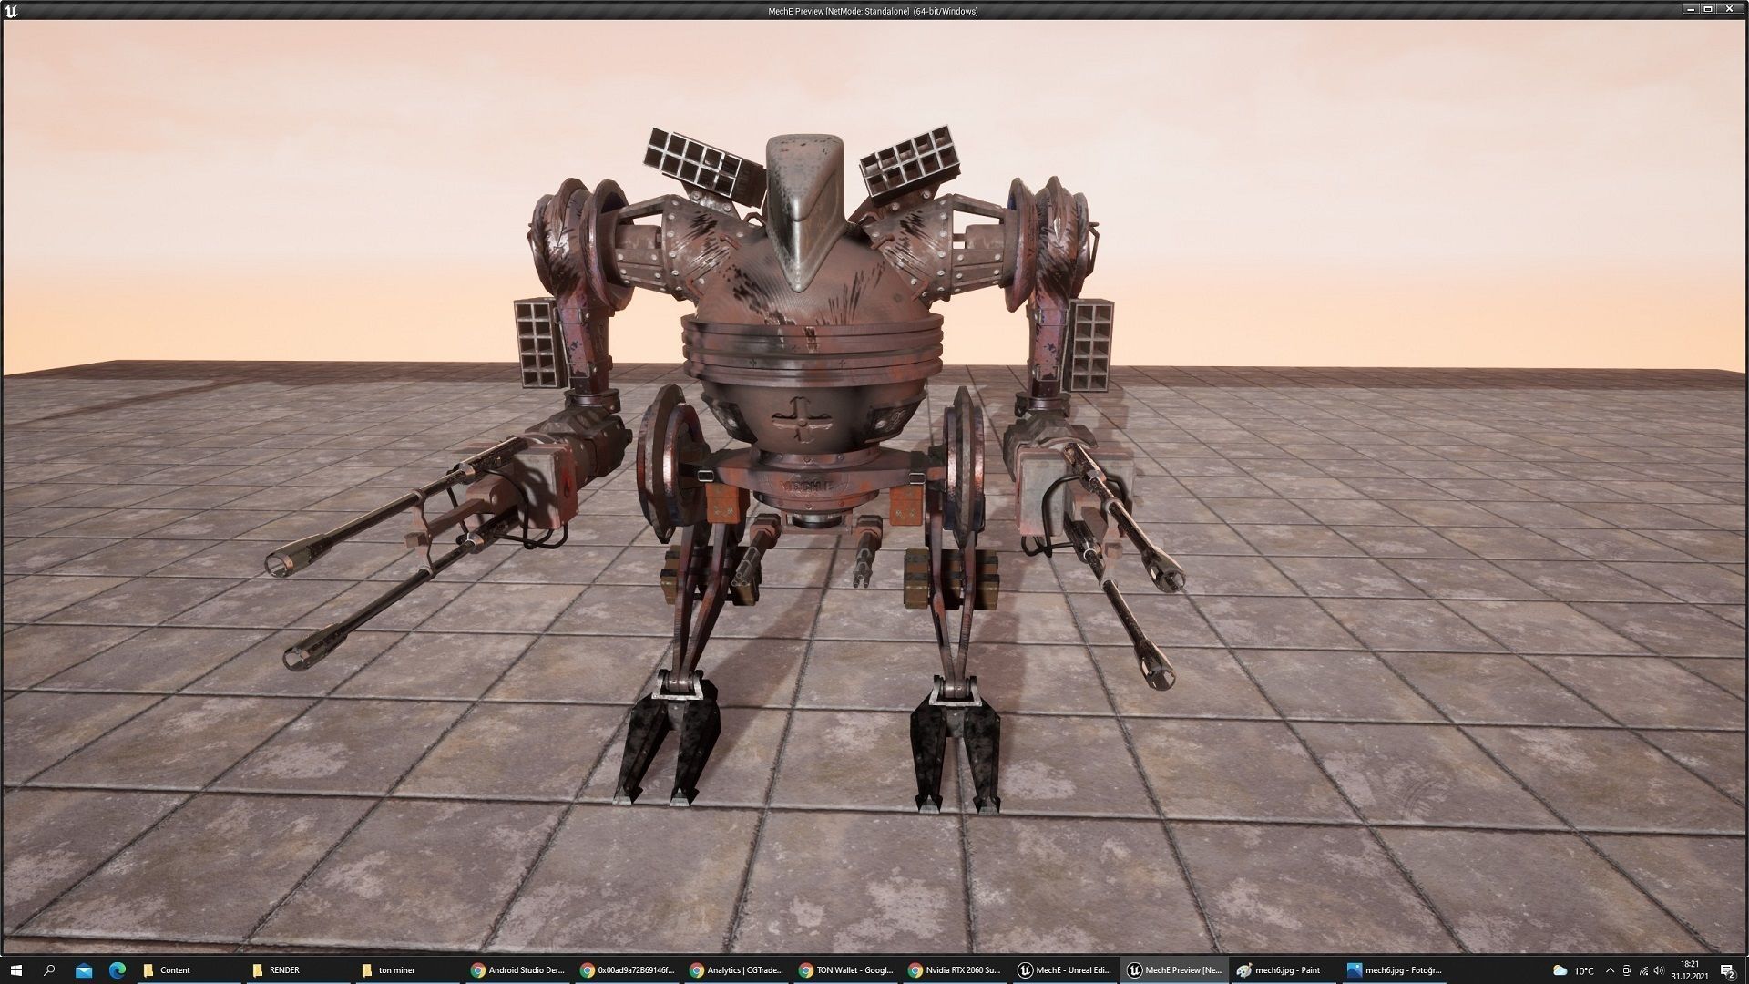Image resolution: width=1749 pixels, height=984 pixels.
Task: Open weather widget showing 10°C
Action: 1573,970
